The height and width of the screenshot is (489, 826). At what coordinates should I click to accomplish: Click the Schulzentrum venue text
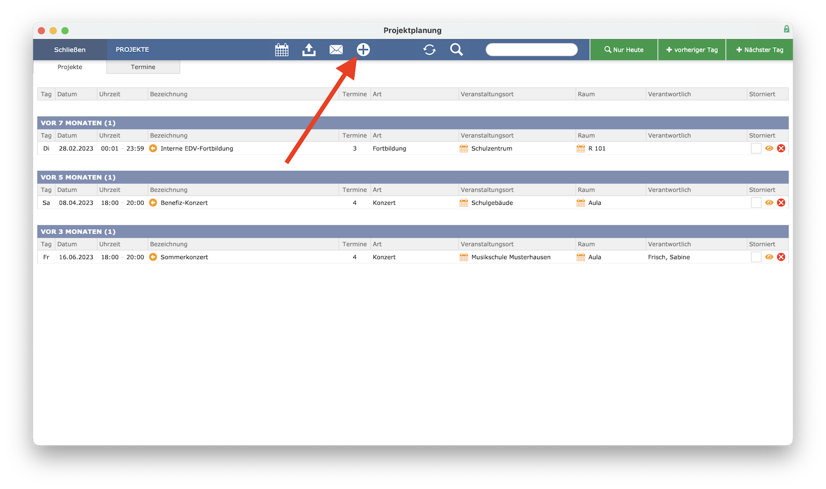[x=492, y=148]
